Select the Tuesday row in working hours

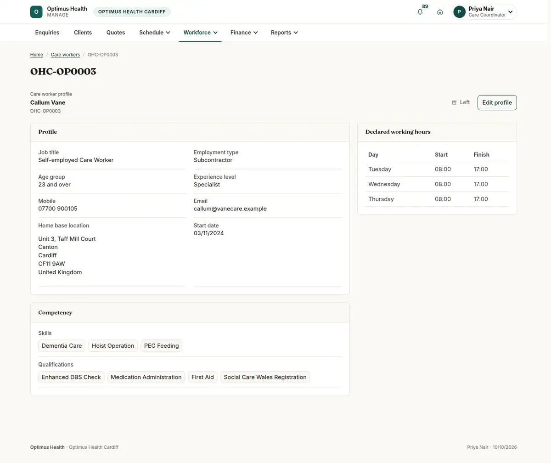click(437, 169)
